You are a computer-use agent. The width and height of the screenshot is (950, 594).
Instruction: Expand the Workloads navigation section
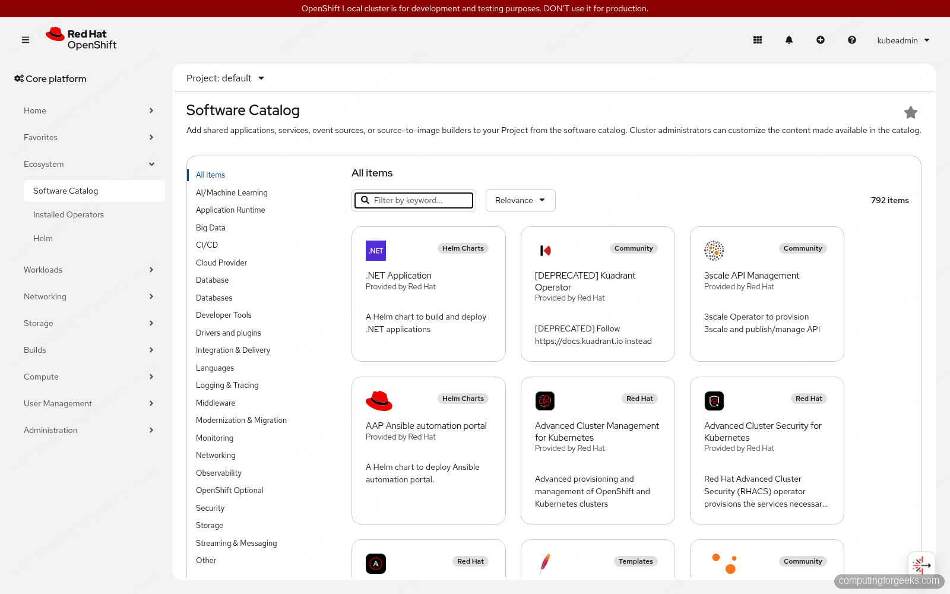(89, 270)
